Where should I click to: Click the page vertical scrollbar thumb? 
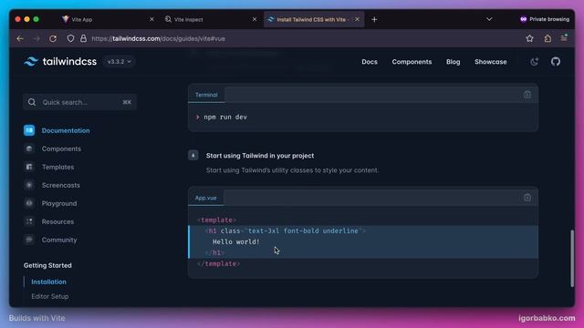tap(572, 259)
